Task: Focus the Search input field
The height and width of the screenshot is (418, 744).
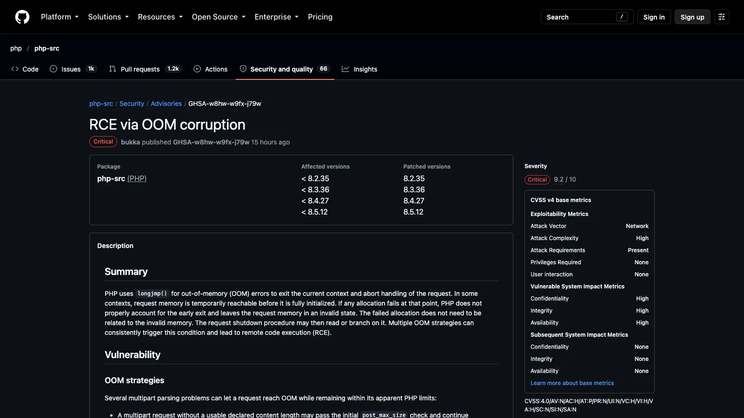Action: [587, 17]
